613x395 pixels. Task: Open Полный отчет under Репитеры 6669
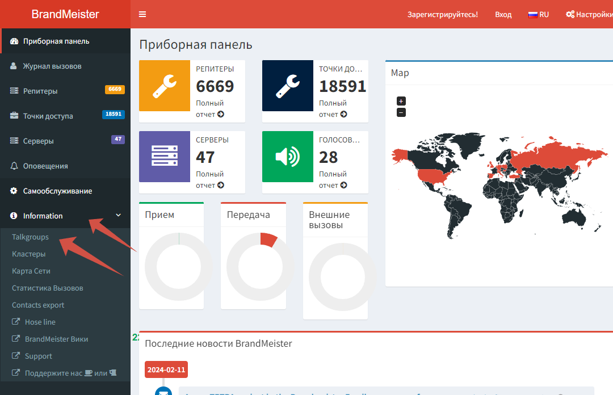(210, 109)
